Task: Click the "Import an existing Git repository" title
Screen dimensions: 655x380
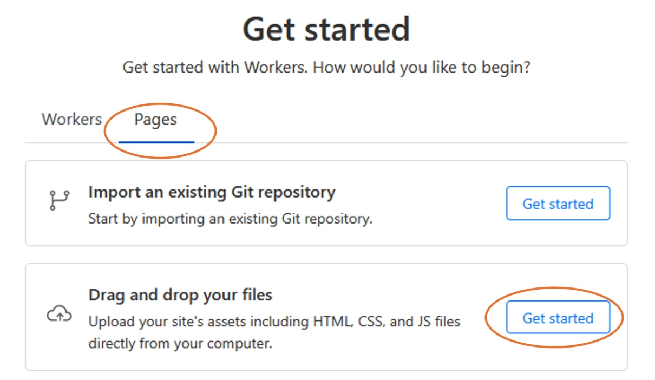Action: pyautogui.click(x=212, y=192)
